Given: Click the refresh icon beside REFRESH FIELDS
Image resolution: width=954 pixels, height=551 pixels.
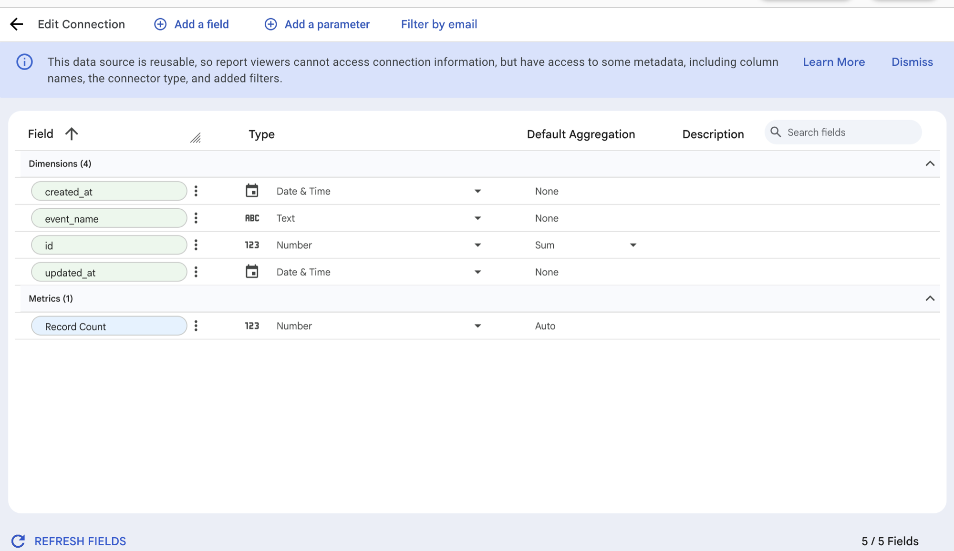Looking at the screenshot, I should point(18,541).
